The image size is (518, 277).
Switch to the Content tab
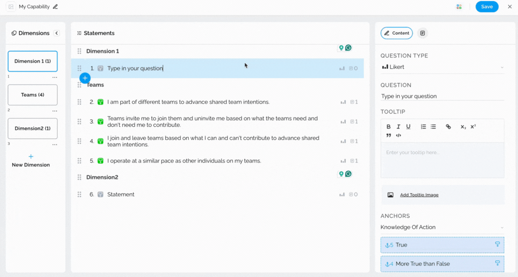[x=396, y=33]
